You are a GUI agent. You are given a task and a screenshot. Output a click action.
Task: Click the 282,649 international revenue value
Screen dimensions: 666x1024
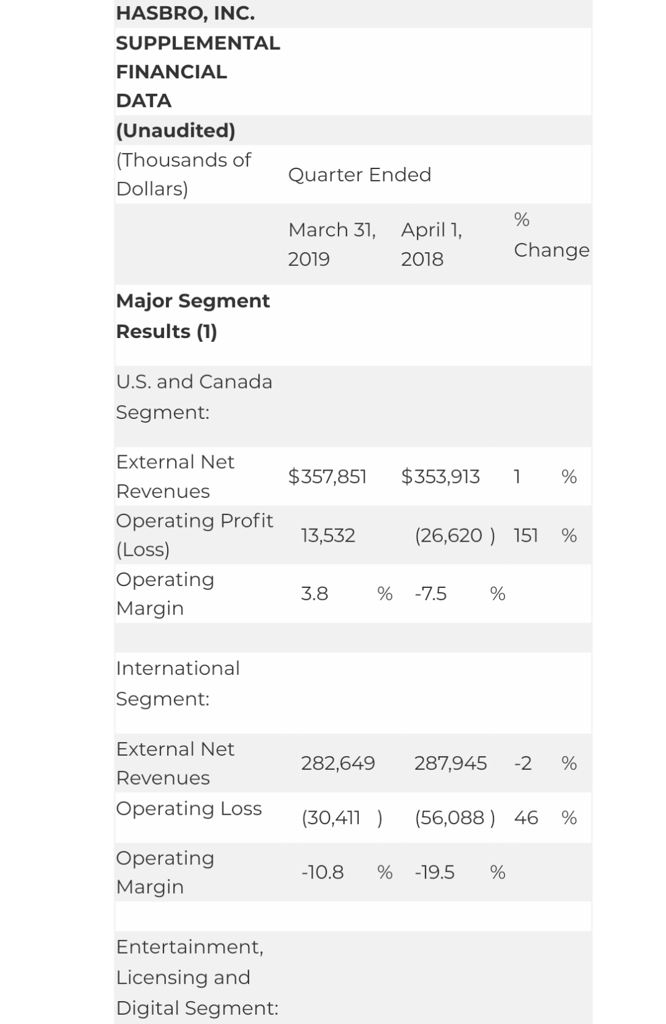tap(338, 763)
